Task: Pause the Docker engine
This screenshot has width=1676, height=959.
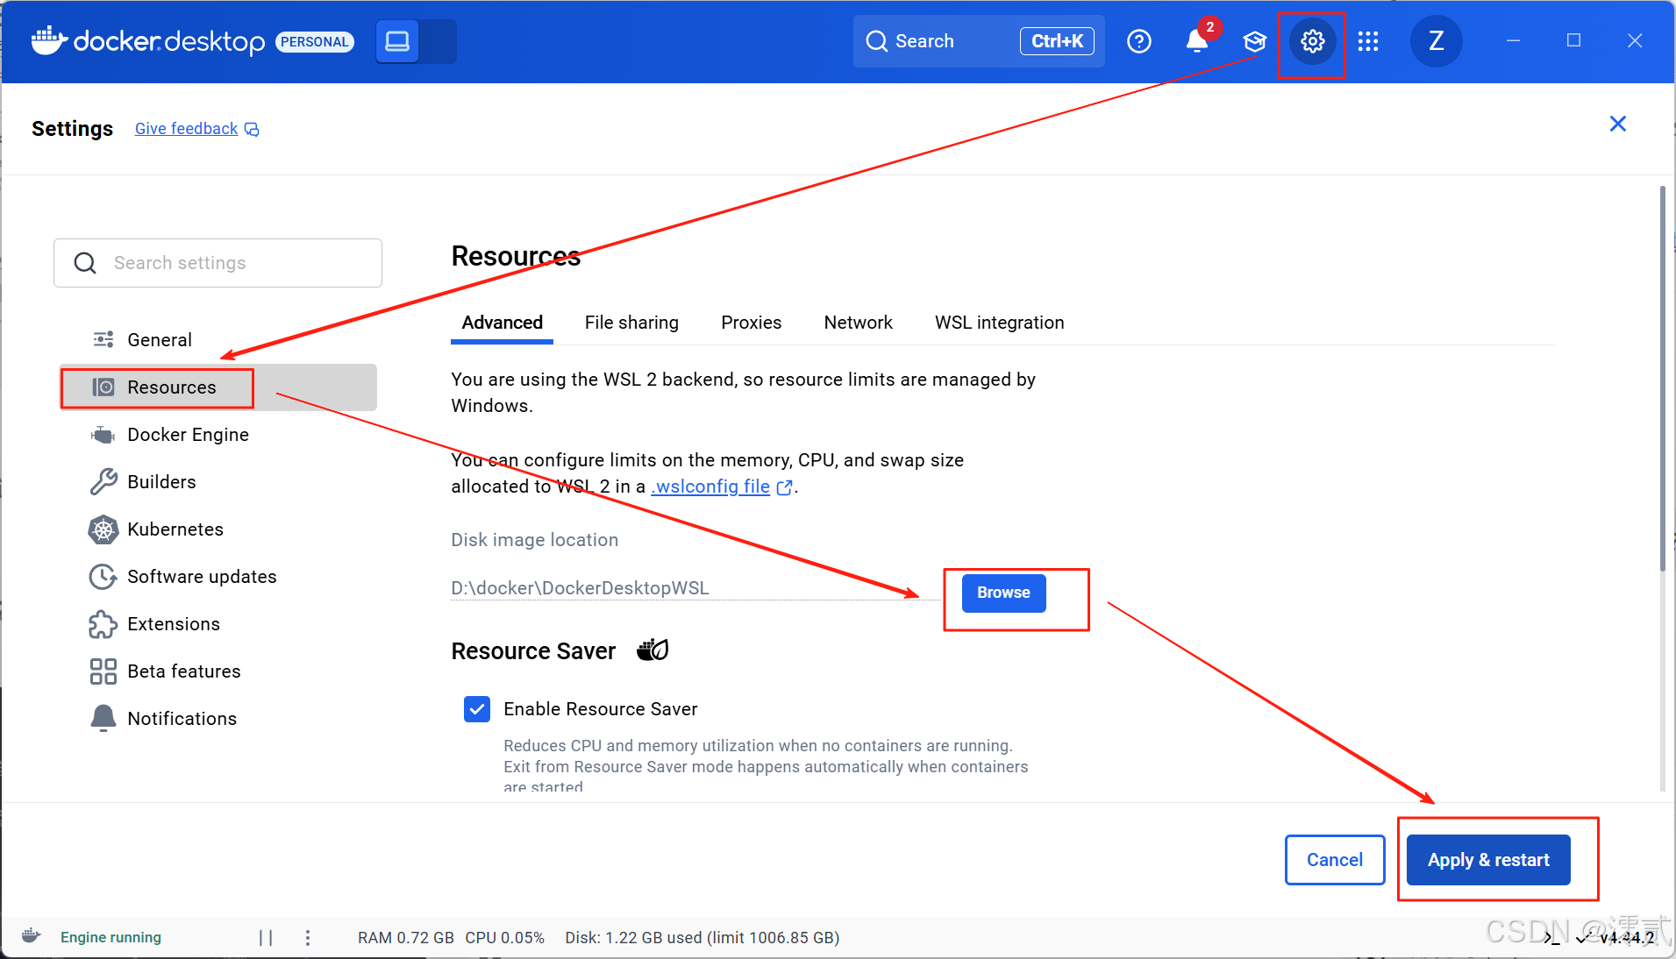Action: pos(266,937)
